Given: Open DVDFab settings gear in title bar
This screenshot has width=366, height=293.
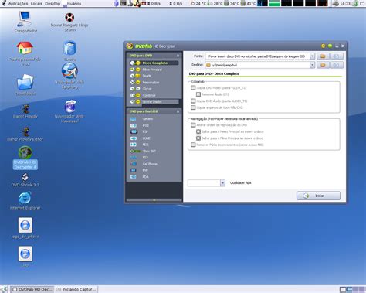Looking at the screenshot, I should pyautogui.click(x=323, y=46).
